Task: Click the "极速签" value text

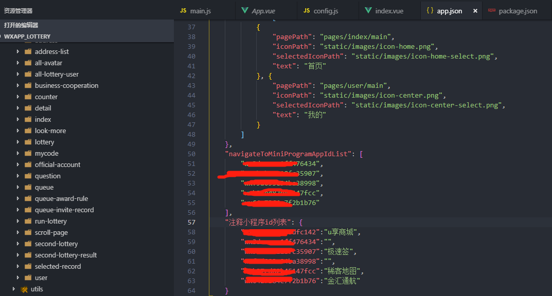Action: tap(339, 252)
